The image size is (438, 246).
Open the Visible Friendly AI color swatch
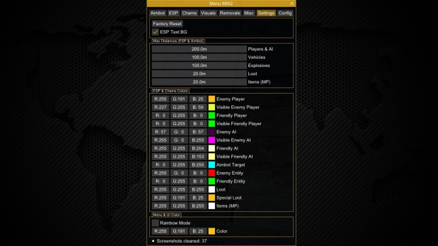(211, 156)
